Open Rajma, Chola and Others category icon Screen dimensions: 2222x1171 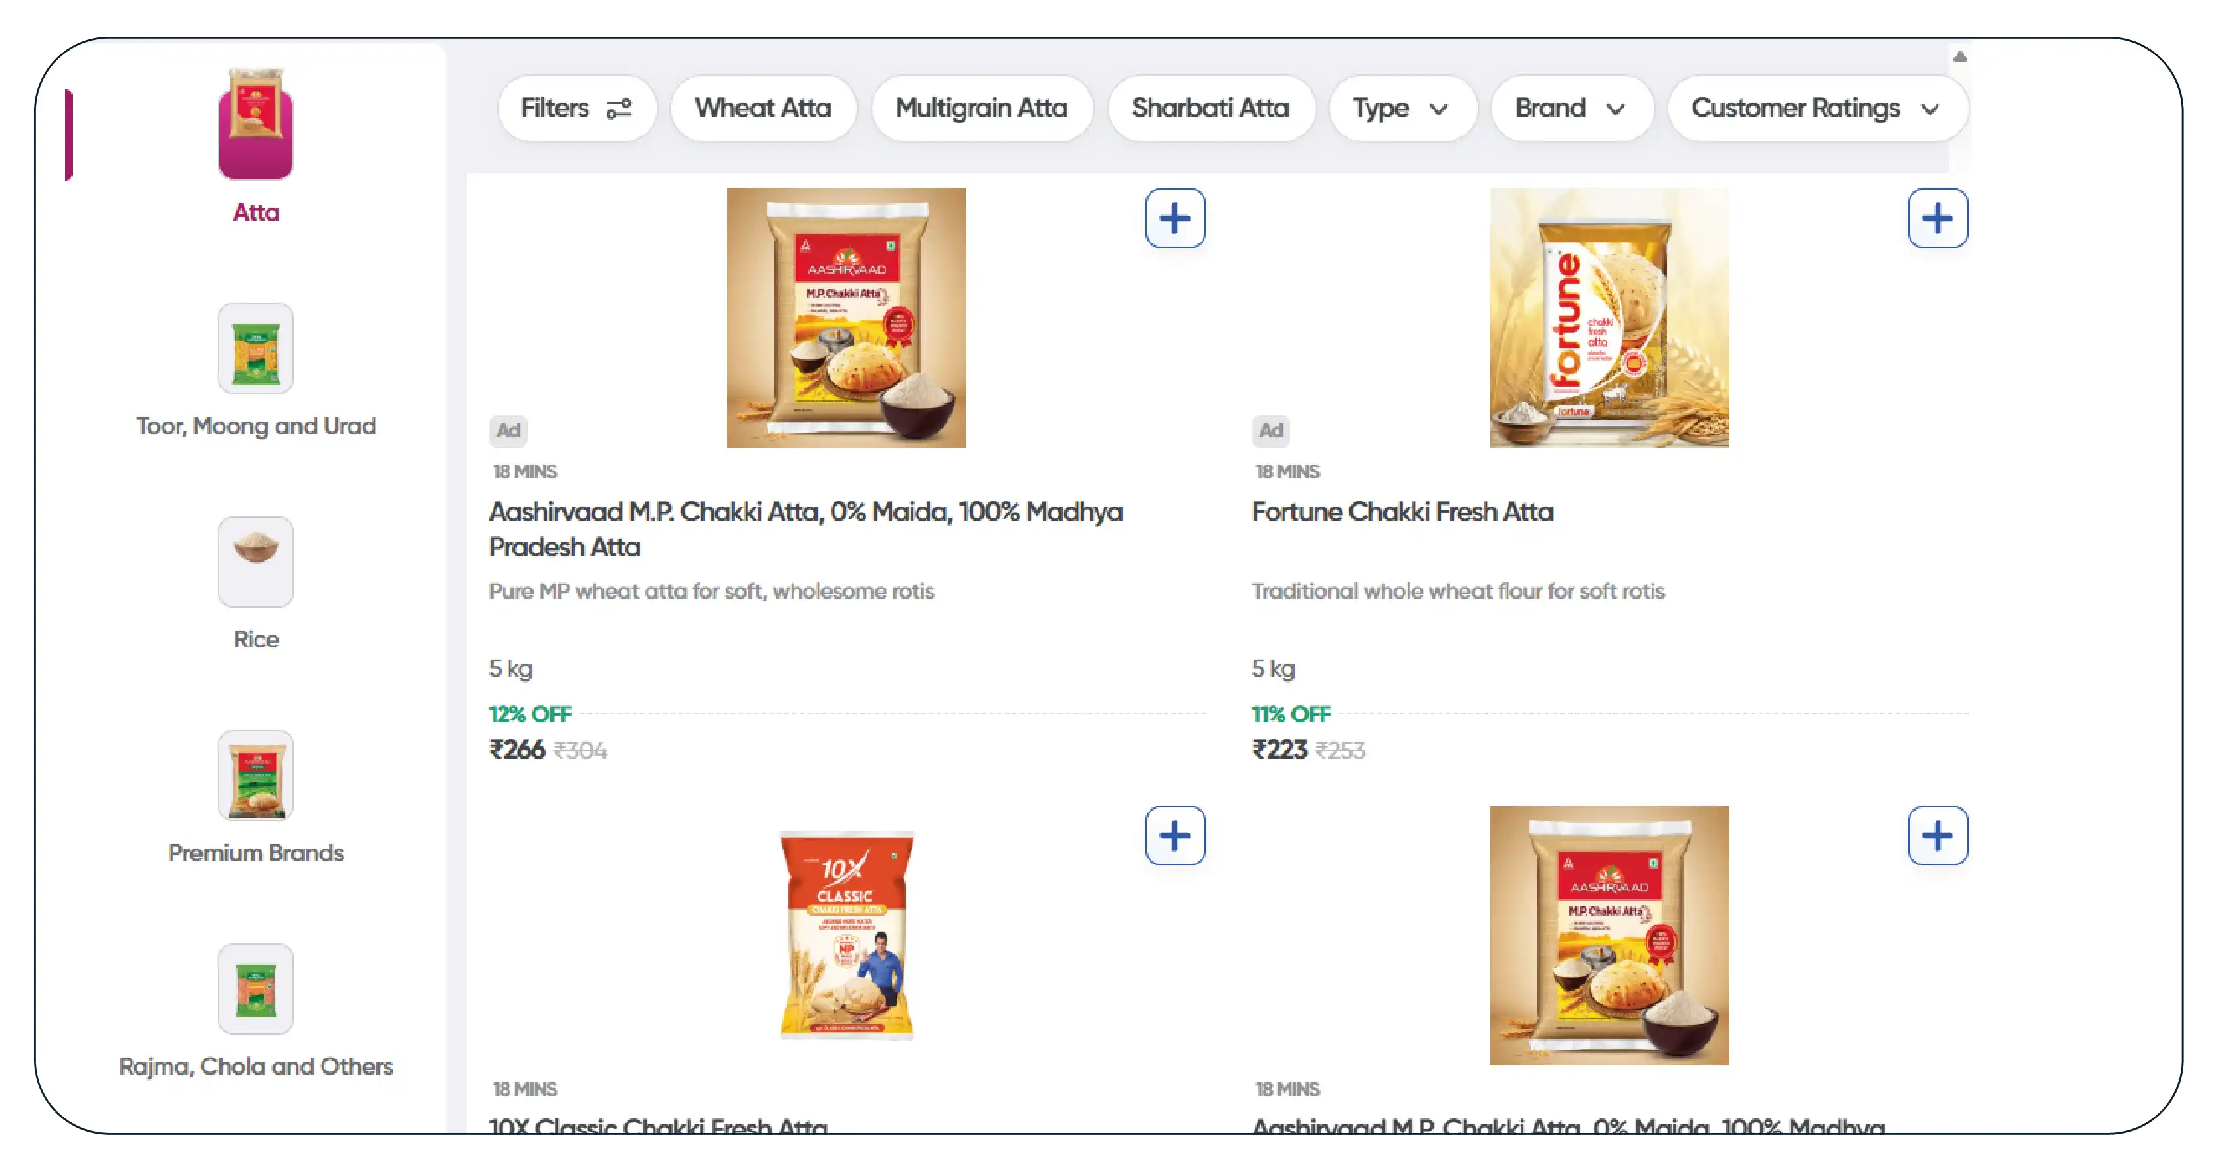point(255,988)
